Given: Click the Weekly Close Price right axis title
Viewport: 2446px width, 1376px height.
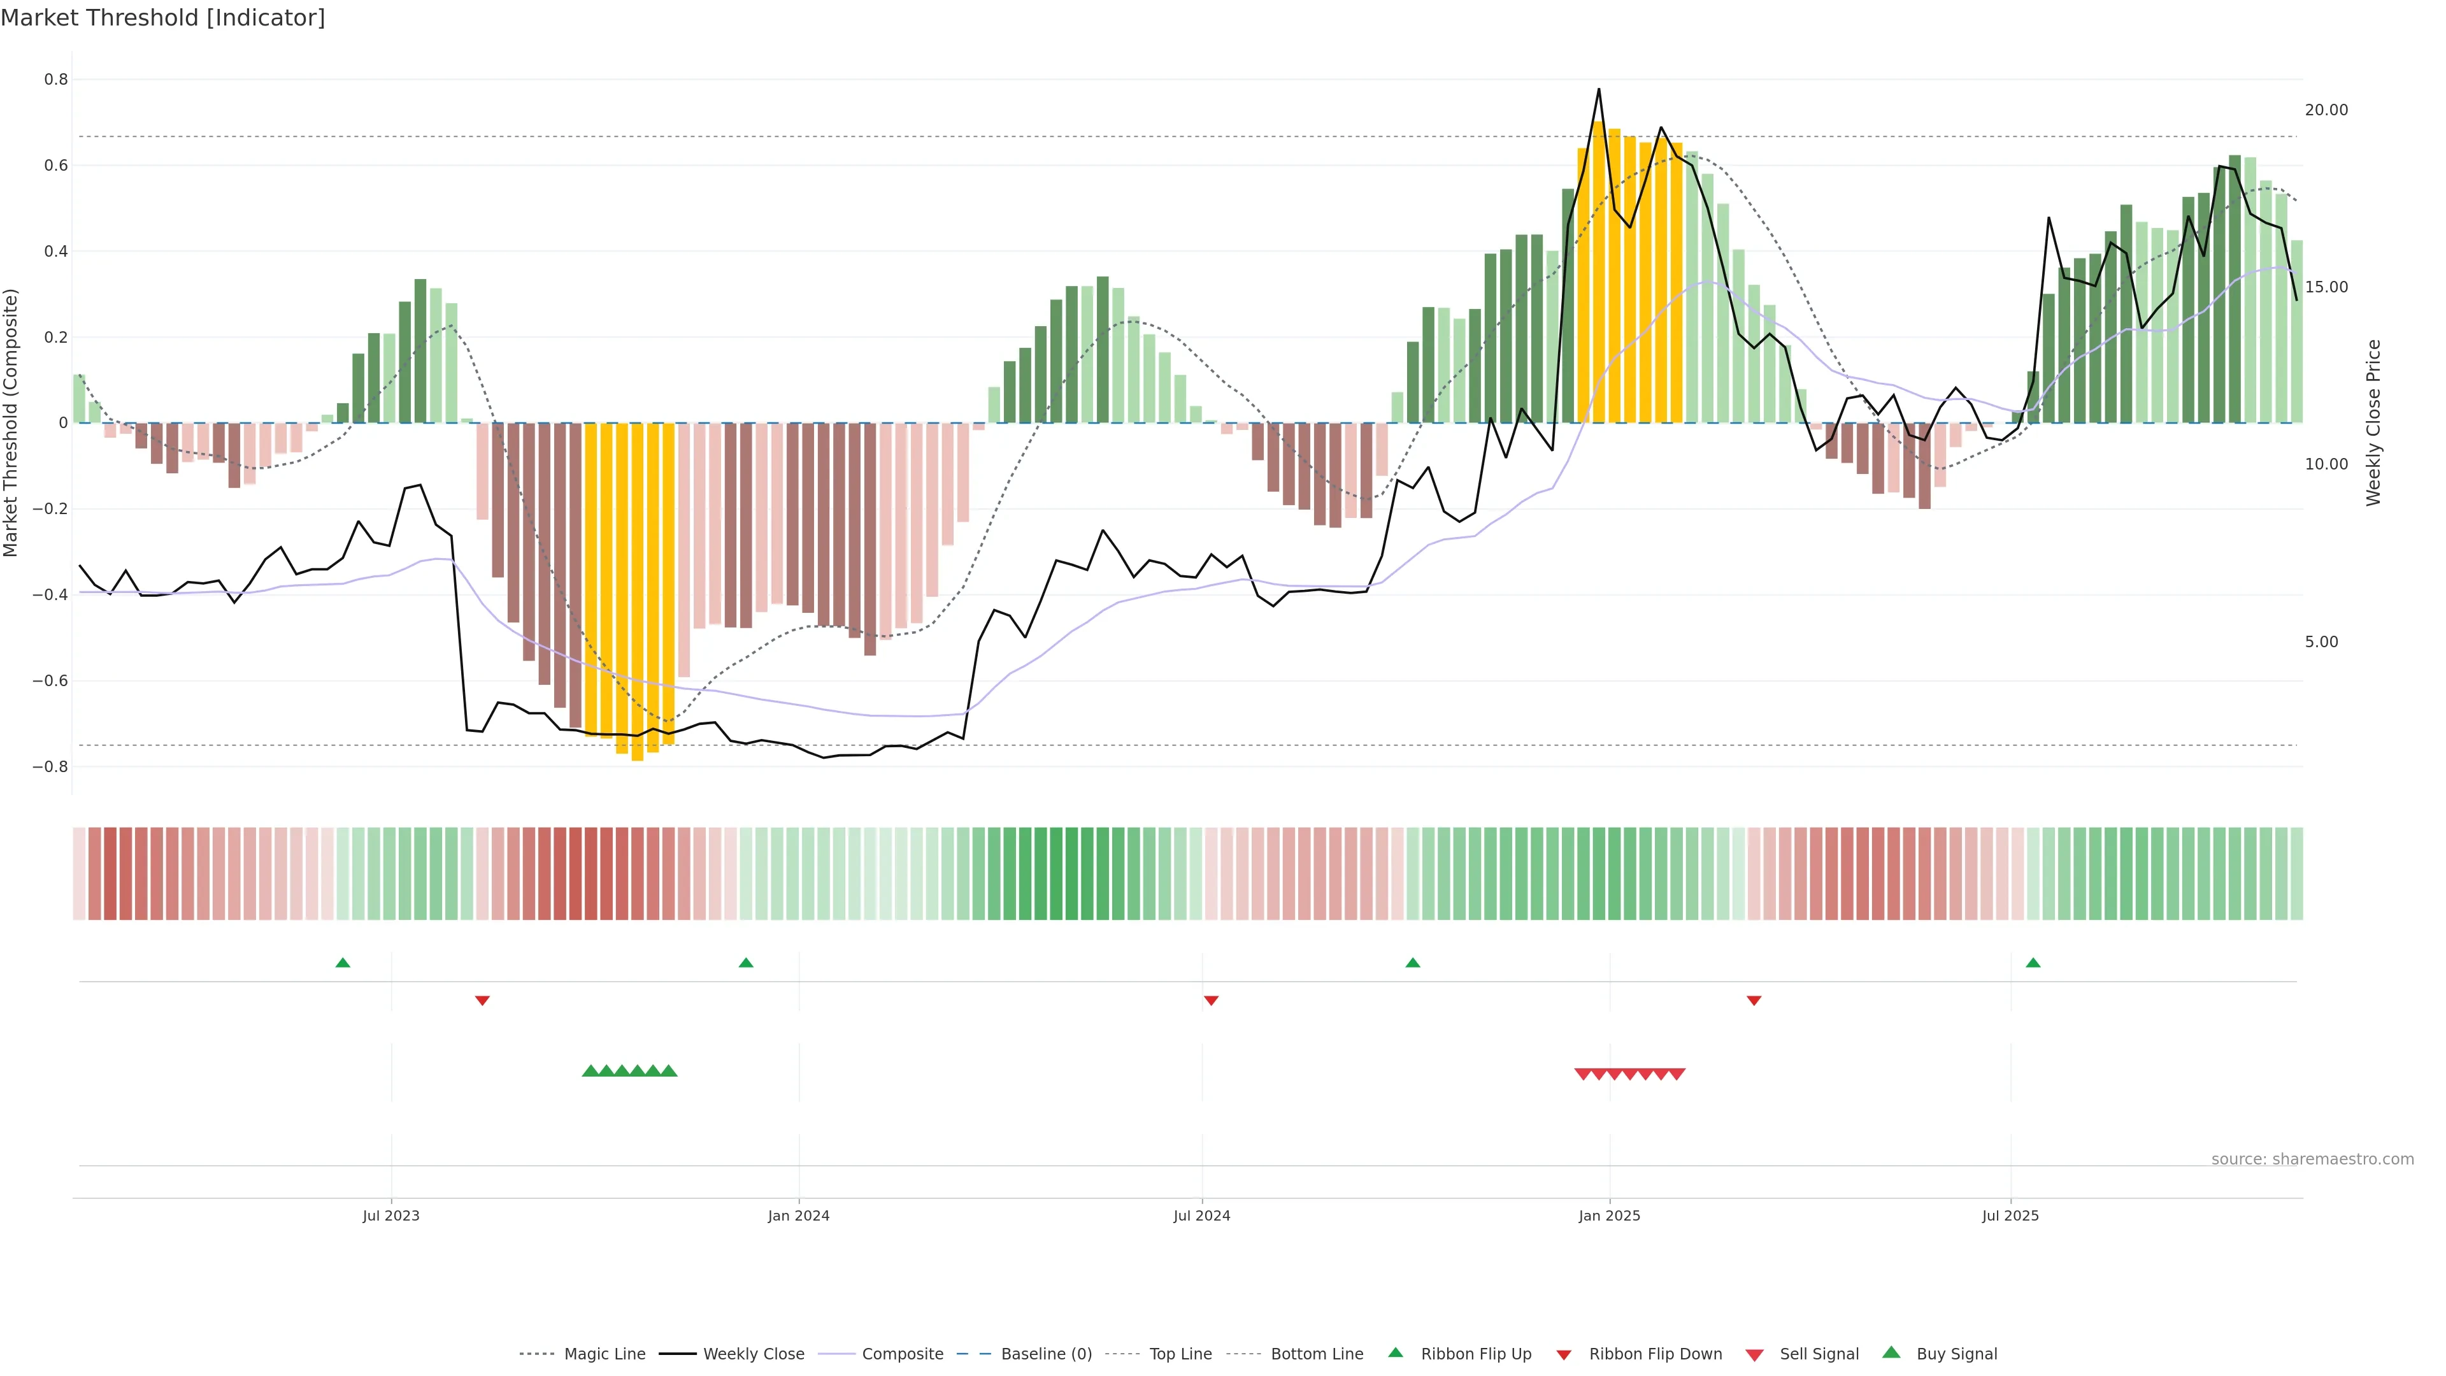Looking at the screenshot, I should tap(2373, 422).
